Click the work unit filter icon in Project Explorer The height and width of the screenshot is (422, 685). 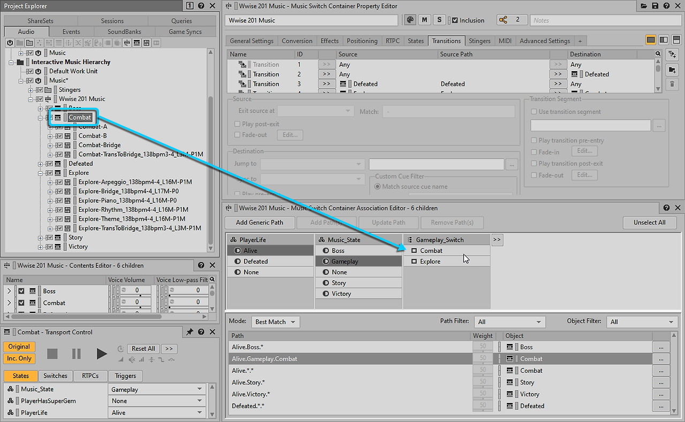point(10,43)
